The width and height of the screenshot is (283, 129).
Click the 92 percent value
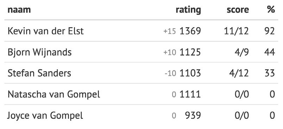(269, 31)
